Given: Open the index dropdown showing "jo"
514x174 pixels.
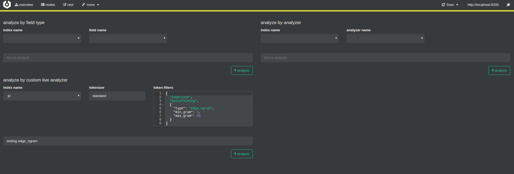Looking at the screenshot, I should point(42,96).
